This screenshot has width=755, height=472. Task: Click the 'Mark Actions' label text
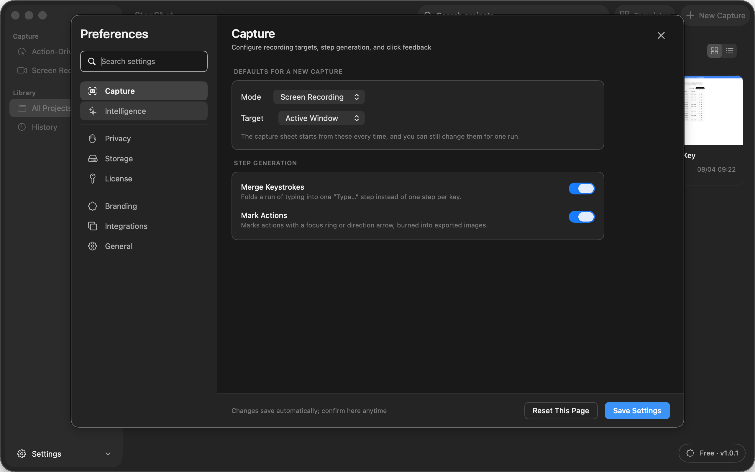point(264,215)
